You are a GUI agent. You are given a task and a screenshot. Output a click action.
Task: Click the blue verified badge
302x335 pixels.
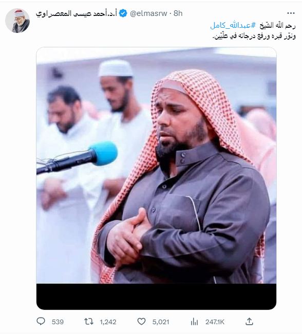pos(123,13)
